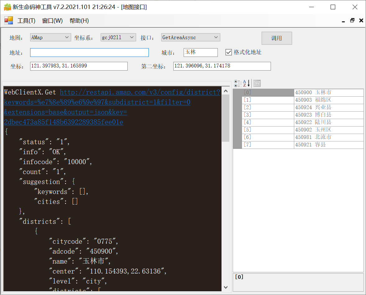Click the "infocode": "10000" line
This screenshot has width=366, height=295.
(56, 162)
